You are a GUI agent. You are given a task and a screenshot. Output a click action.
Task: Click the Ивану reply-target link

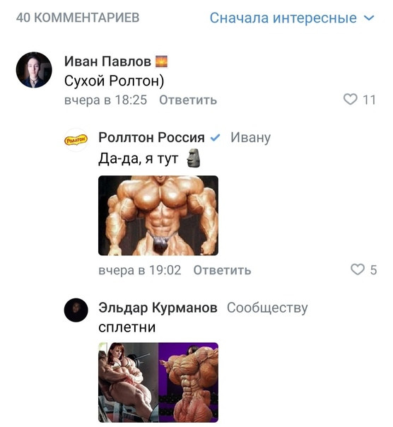click(x=250, y=138)
